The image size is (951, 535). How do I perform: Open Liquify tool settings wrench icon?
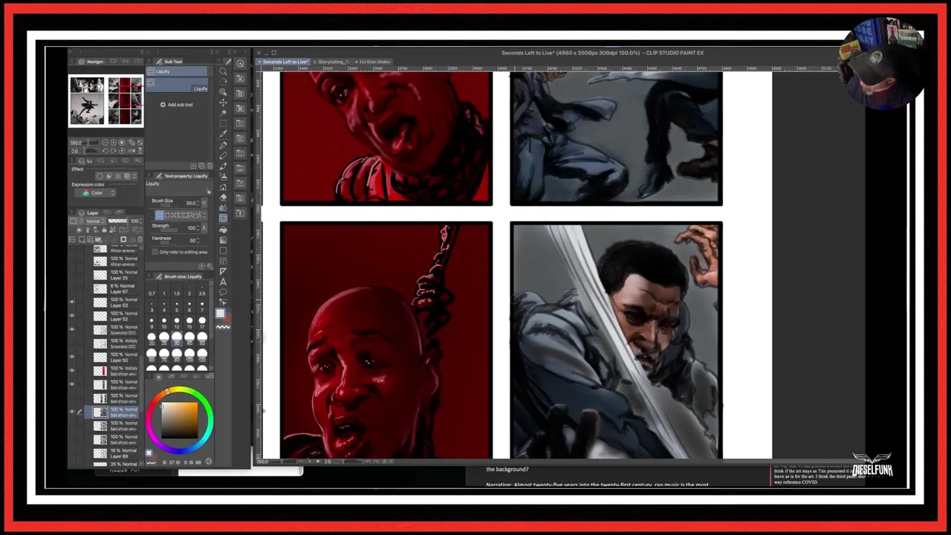(x=210, y=266)
